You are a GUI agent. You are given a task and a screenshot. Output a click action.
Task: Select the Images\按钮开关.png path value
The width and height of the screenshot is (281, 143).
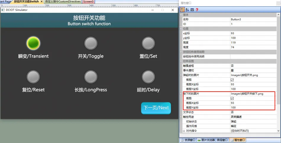coord(253,75)
